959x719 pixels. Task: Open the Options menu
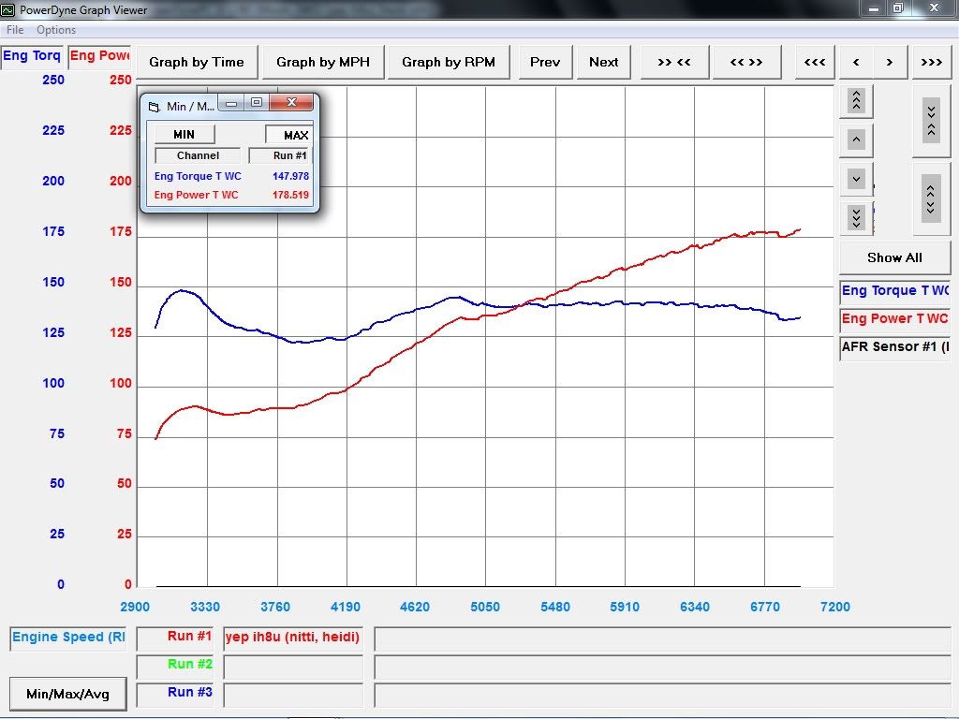click(x=56, y=30)
